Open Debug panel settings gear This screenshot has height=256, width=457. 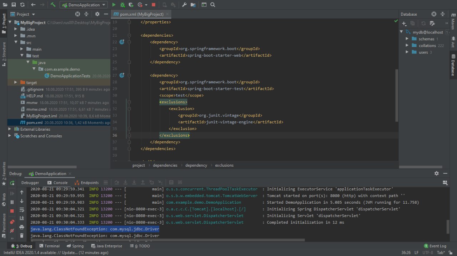tap(436, 173)
